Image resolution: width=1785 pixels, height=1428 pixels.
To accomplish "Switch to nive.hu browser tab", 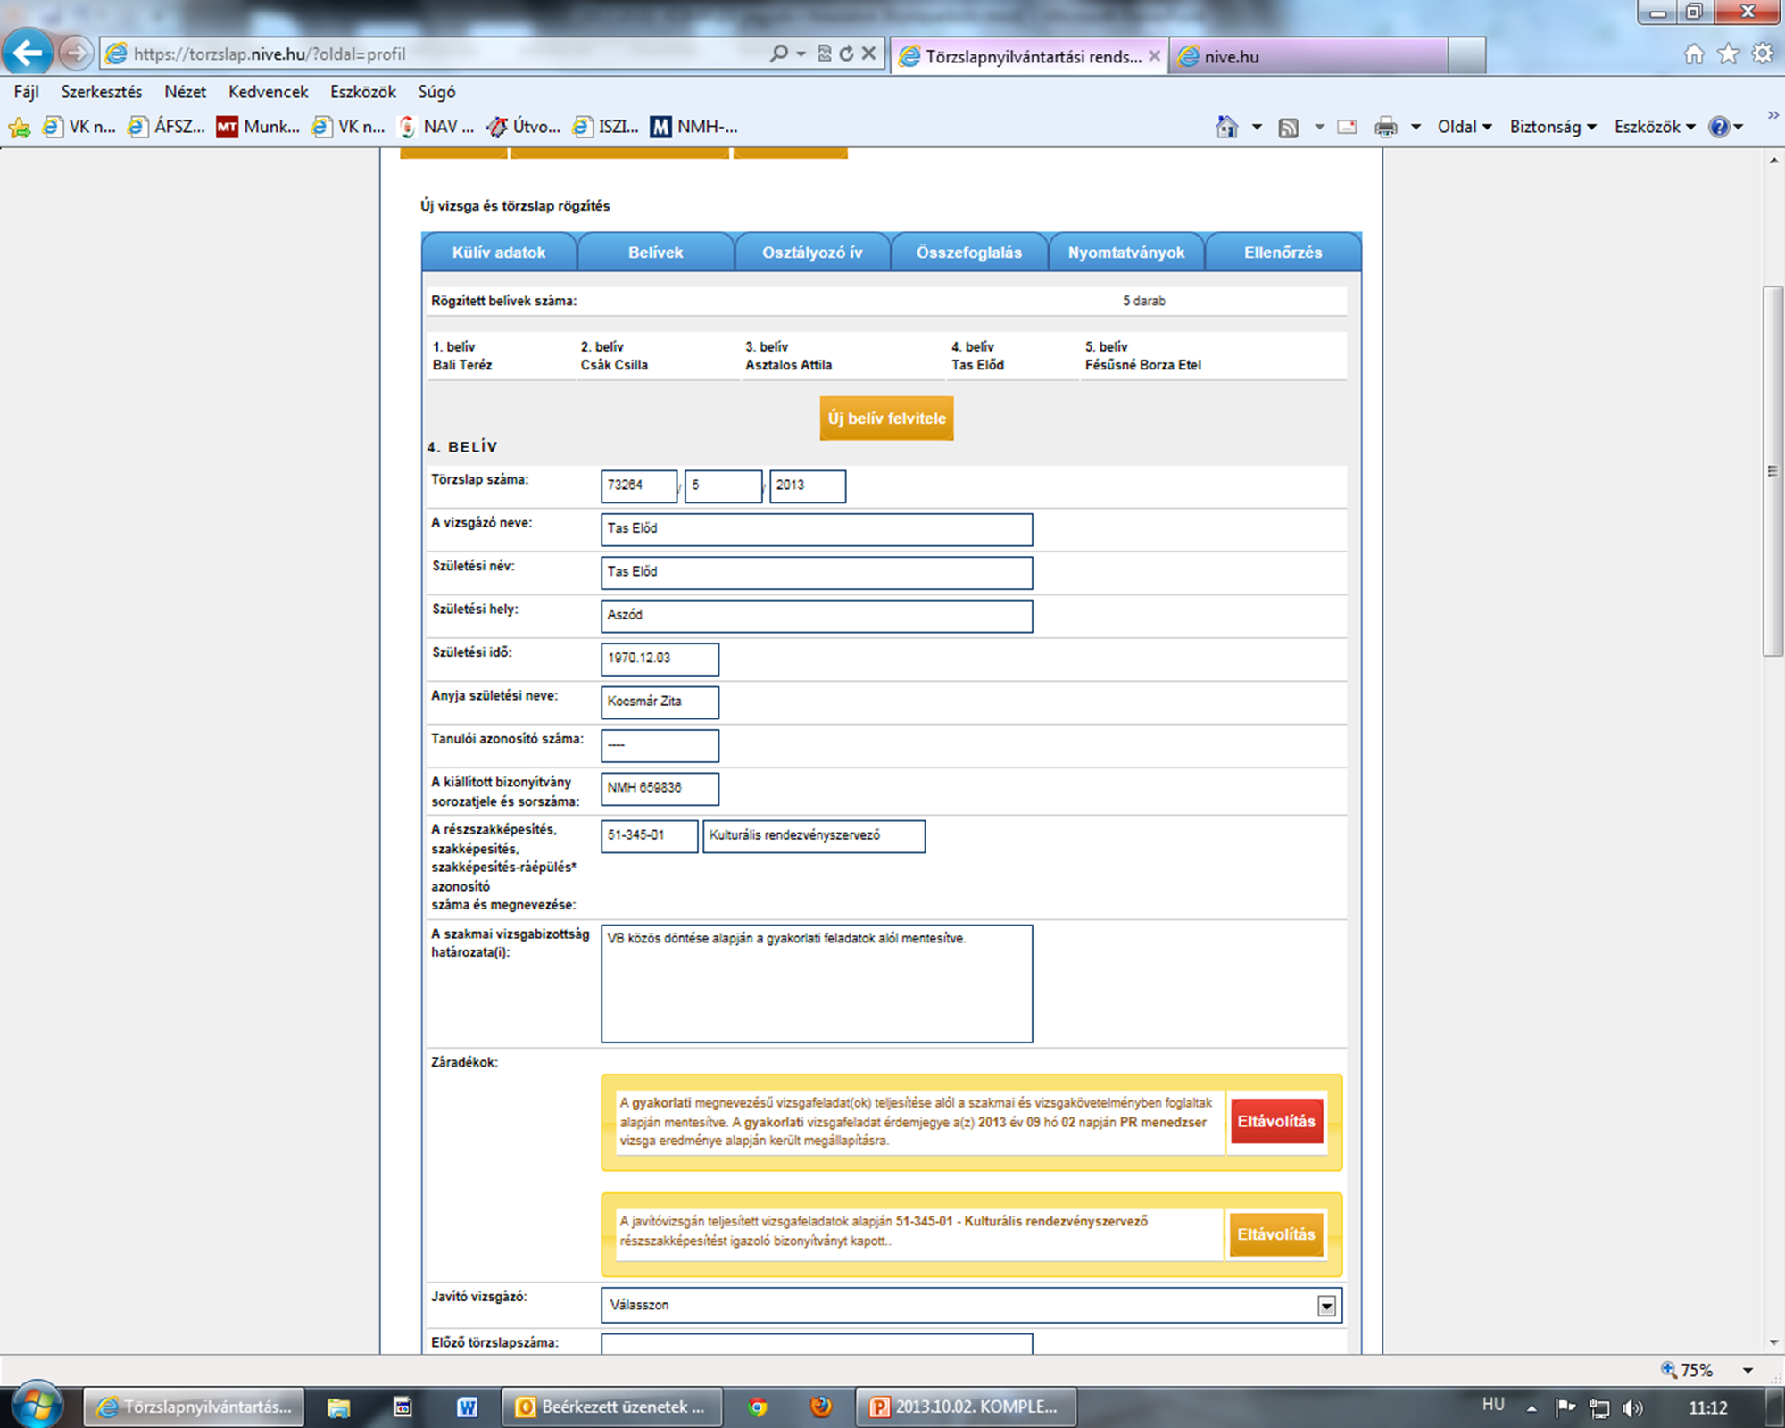I will [x=1308, y=56].
